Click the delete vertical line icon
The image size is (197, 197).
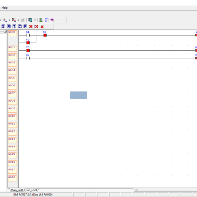36,26
